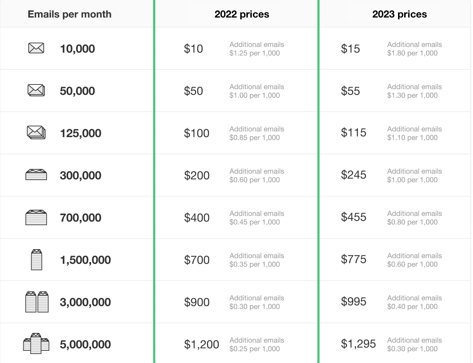Viewport: 473px width, 363px height.
Task: Click the $1.25 per 1,000 additional emails text
Action: pyautogui.click(x=255, y=53)
